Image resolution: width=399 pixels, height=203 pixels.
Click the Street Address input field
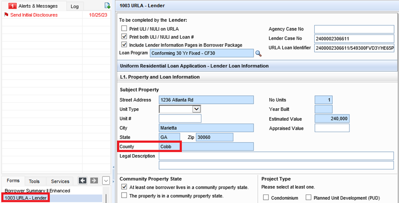click(206, 100)
